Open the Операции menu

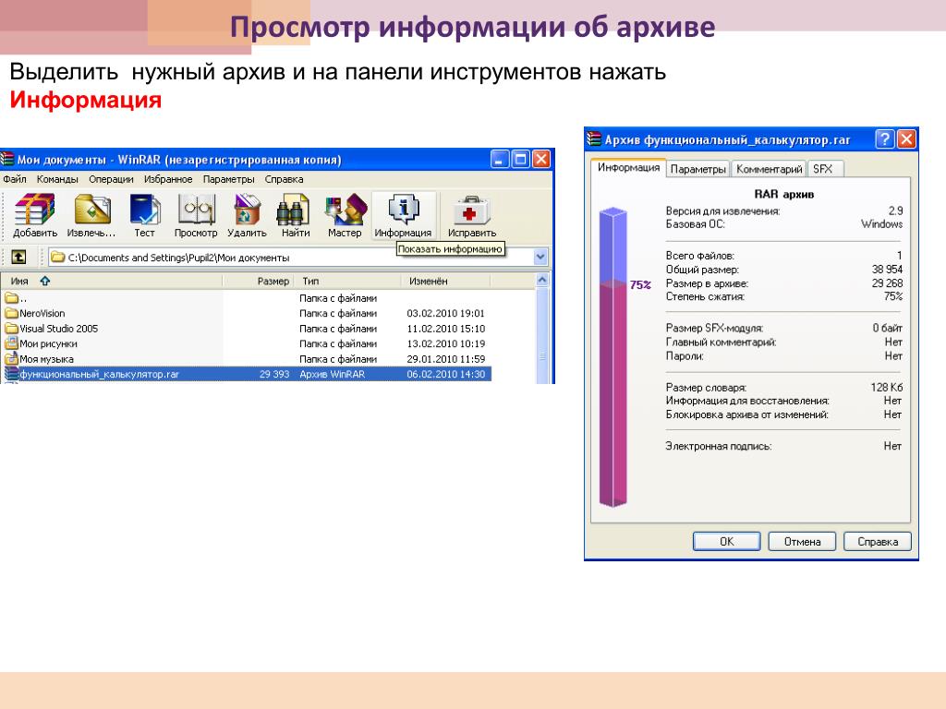point(111,179)
